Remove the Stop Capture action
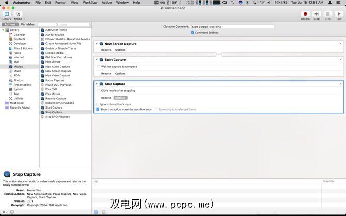The height and width of the screenshot is (216, 346). 341,84
